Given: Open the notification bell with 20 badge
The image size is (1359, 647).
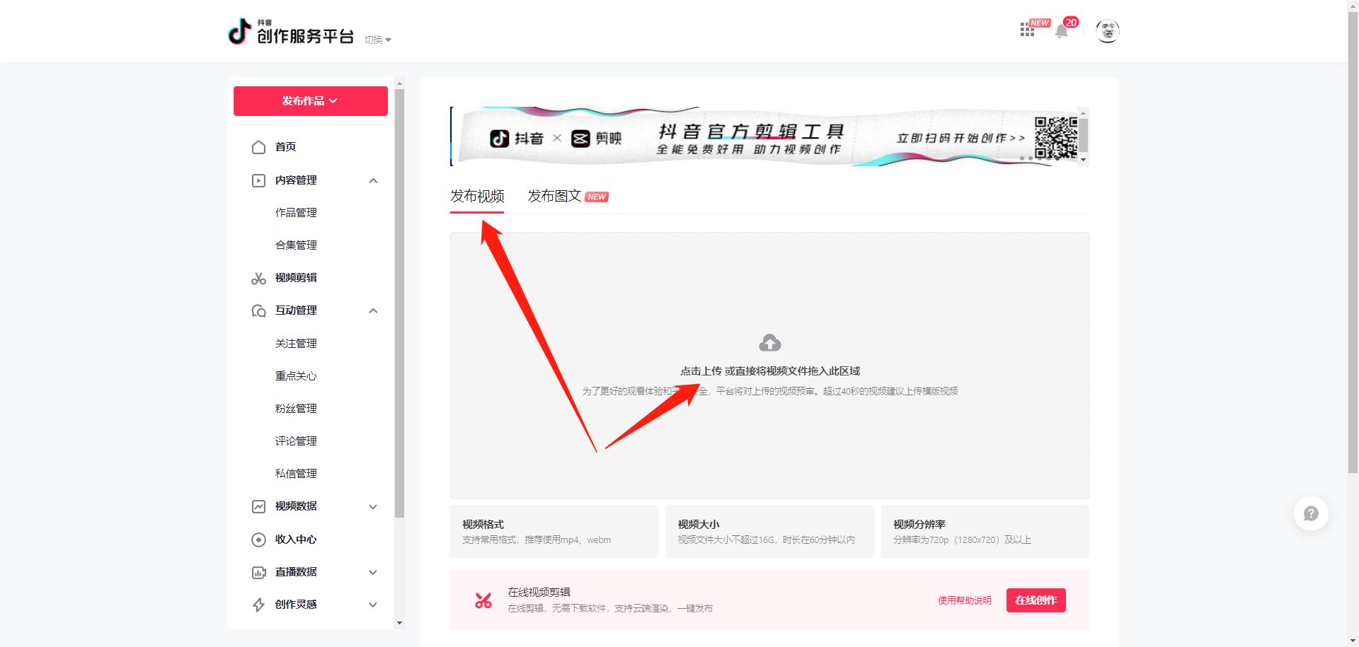Looking at the screenshot, I should click(x=1061, y=31).
